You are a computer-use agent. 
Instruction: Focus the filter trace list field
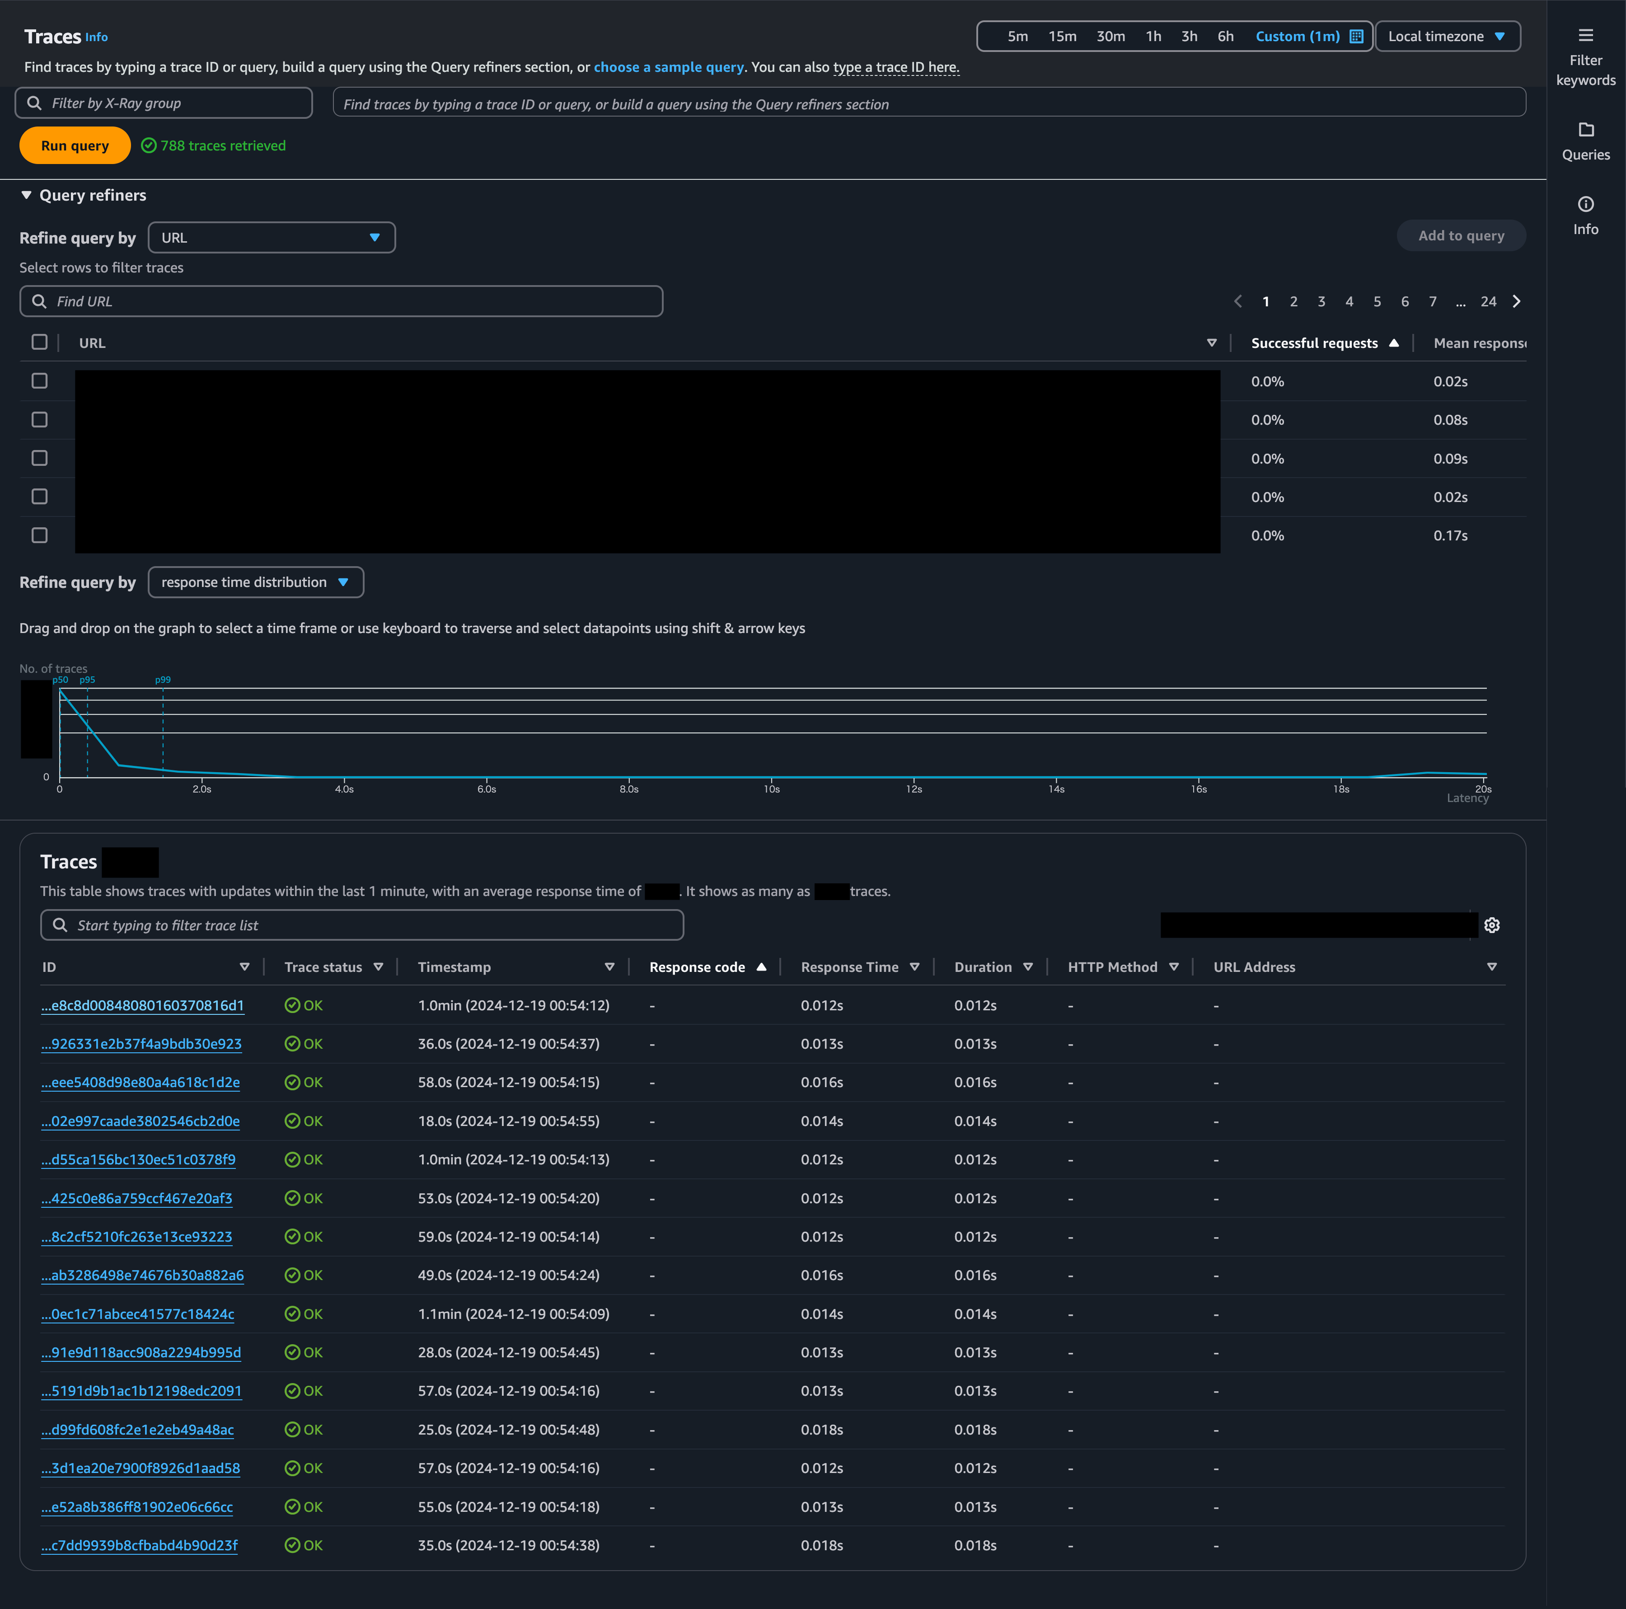coord(362,925)
